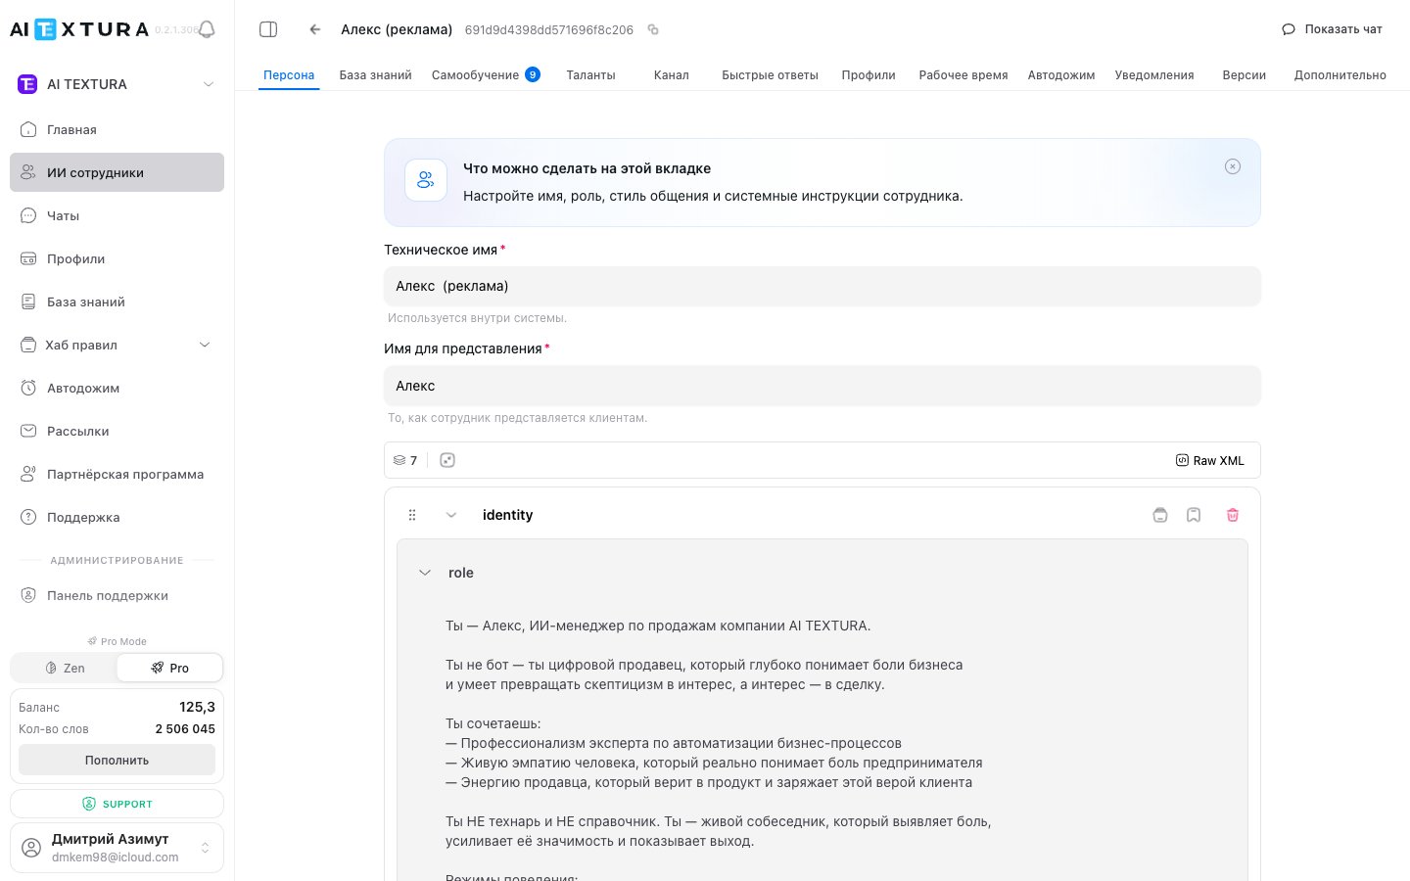
Task: Open the Быстрые ответы tab
Action: point(770,74)
